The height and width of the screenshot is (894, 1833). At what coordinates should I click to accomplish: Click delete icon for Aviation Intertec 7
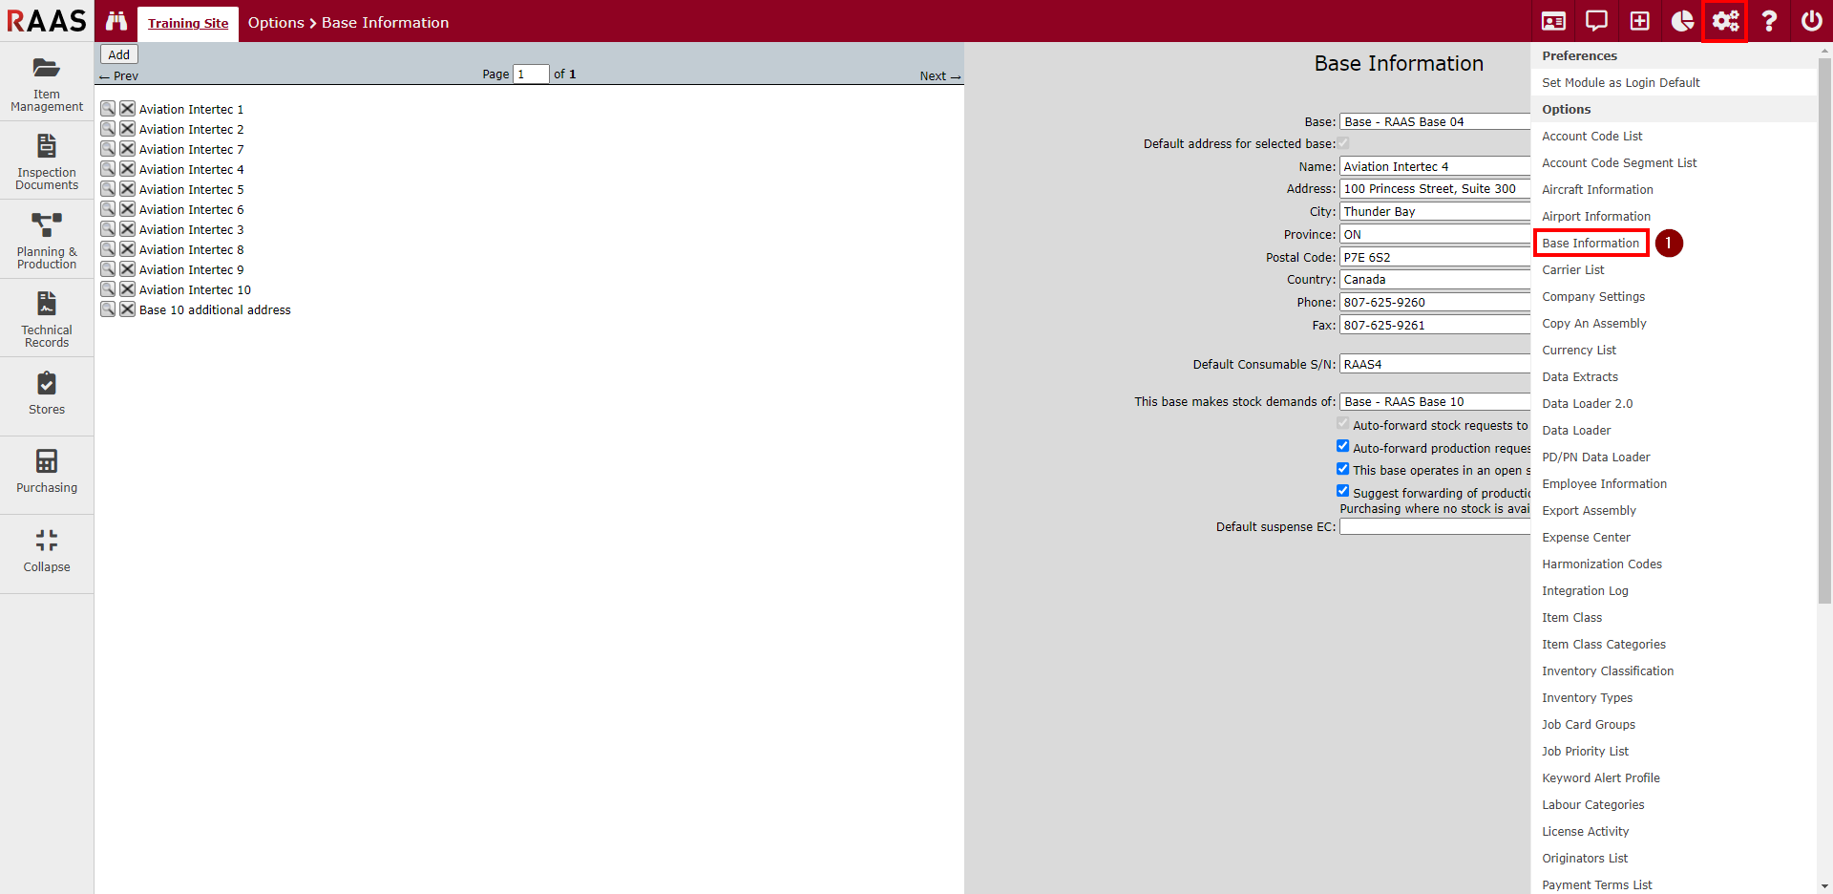pyautogui.click(x=127, y=149)
